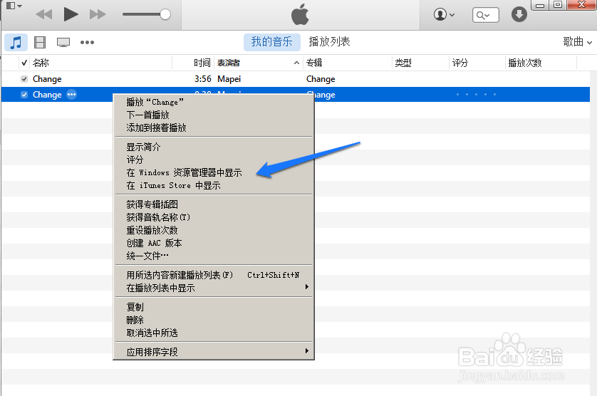Viewport: 597px width, 396px height.
Task: Expand the 应用排序字段 submenu
Action: pos(214,352)
